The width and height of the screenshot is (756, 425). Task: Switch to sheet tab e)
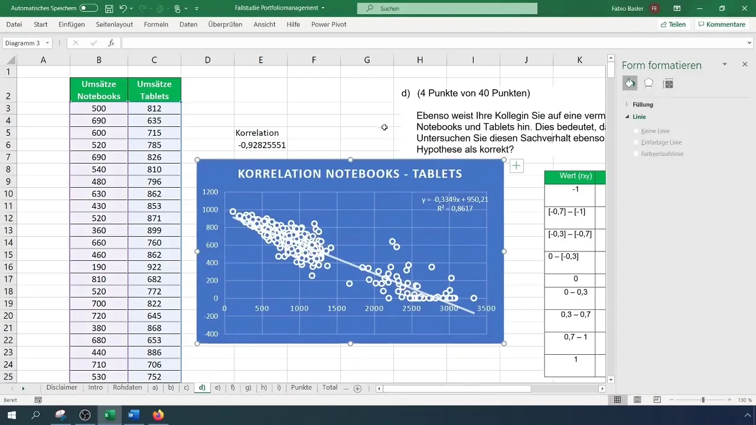point(217,387)
